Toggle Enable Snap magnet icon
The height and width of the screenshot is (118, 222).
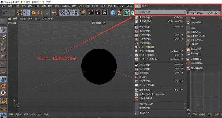(x=3, y=101)
